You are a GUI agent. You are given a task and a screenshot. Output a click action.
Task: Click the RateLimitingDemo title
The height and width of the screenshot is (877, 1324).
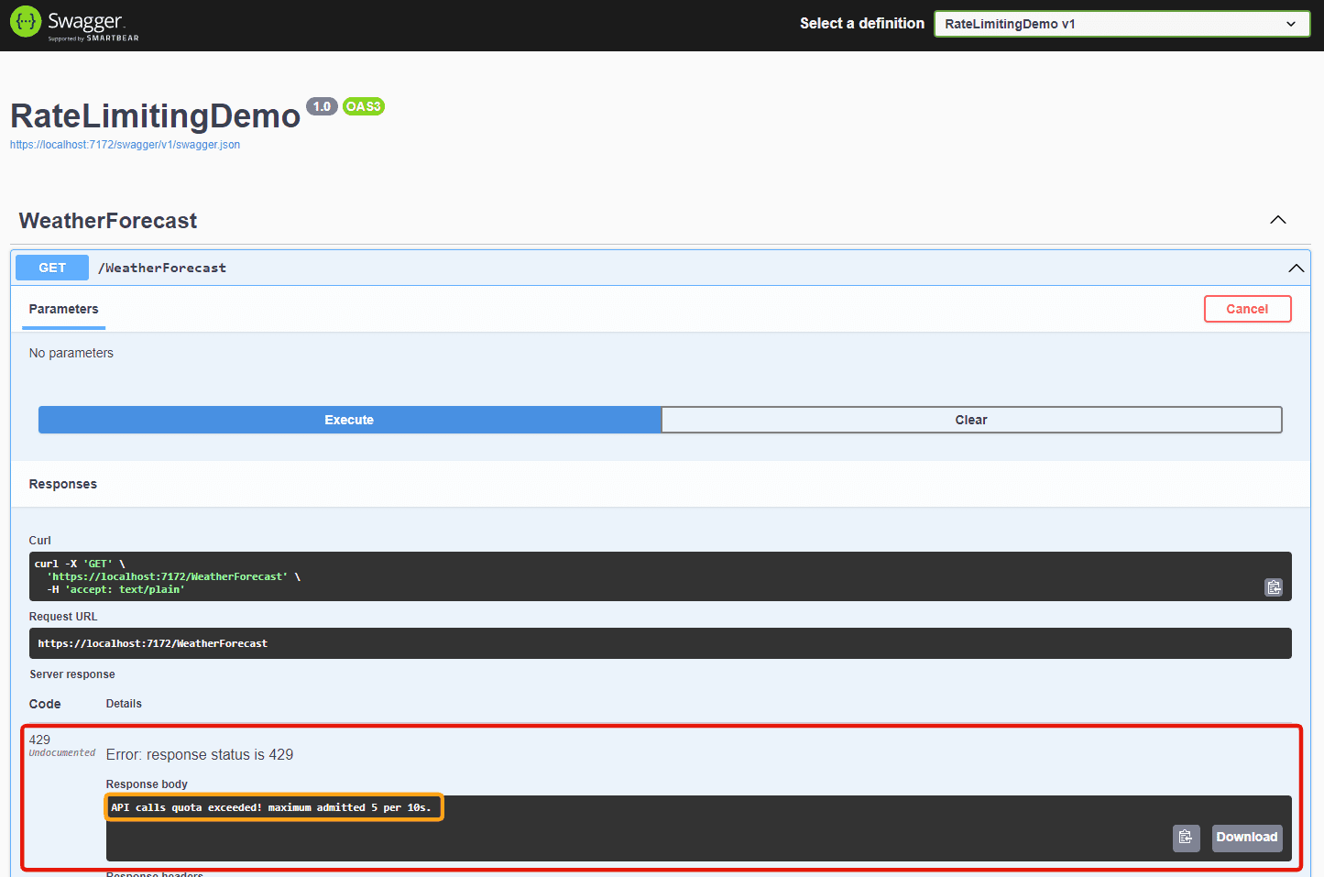coord(155,116)
